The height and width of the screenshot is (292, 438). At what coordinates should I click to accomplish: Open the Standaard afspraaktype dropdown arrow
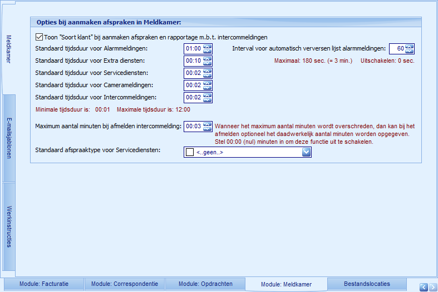click(x=306, y=152)
